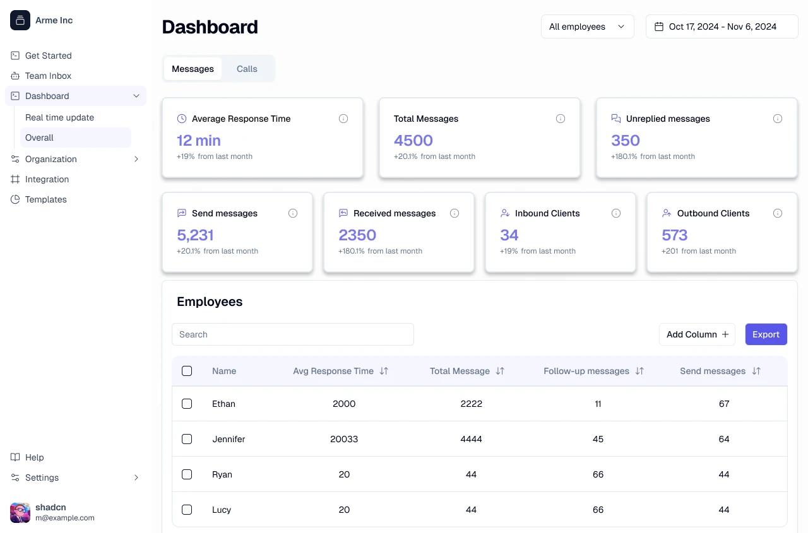The image size is (808, 533).
Task: Switch to the Calls tab
Action: click(247, 69)
